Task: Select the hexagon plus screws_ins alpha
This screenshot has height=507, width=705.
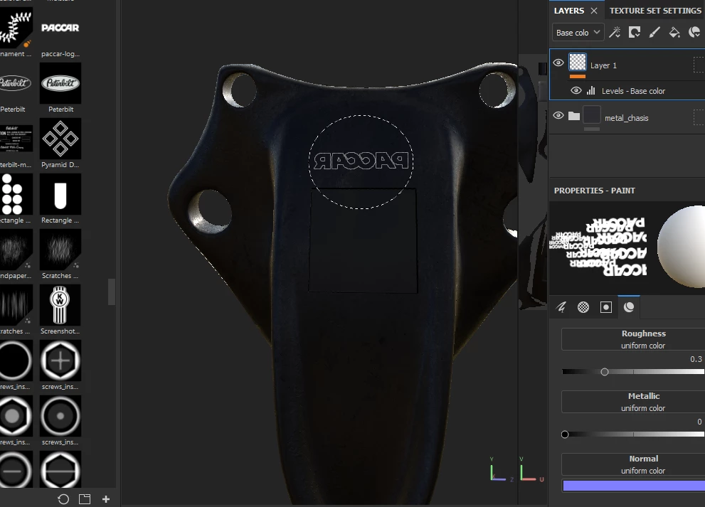Action: point(60,361)
